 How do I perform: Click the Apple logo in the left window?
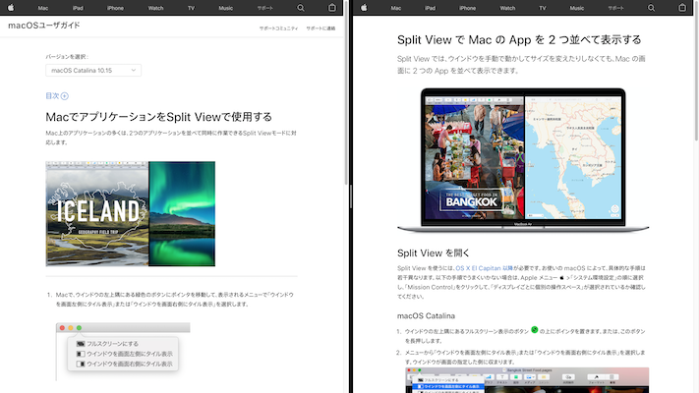(11, 8)
